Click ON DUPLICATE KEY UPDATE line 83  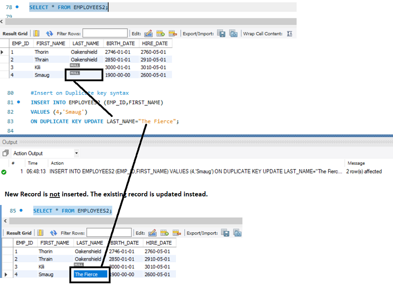pyautogui.click(x=105, y=121)
